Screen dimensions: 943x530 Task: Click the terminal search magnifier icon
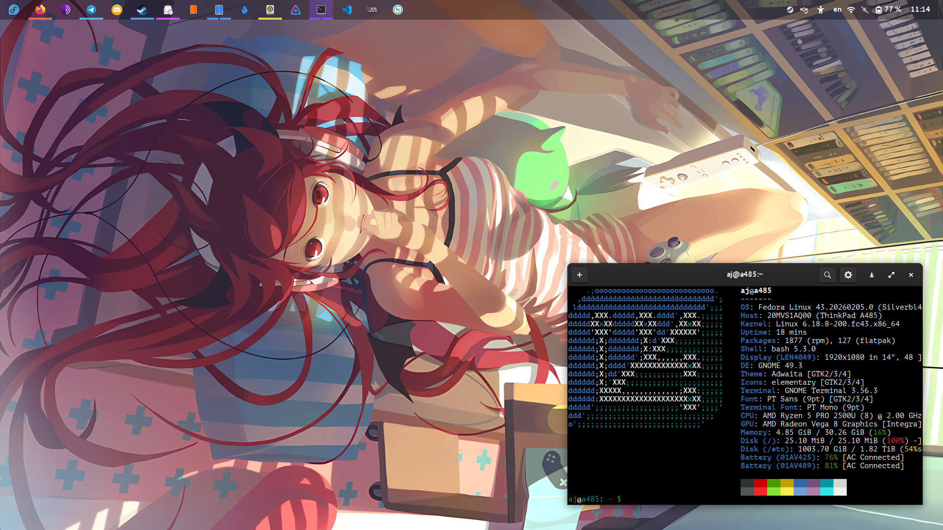point(827,275)
